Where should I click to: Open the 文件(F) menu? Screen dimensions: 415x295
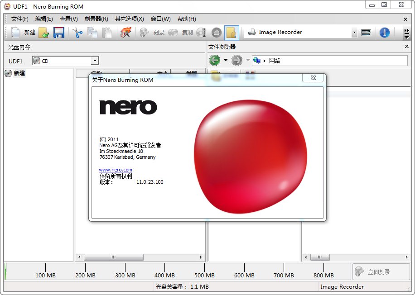19,19
